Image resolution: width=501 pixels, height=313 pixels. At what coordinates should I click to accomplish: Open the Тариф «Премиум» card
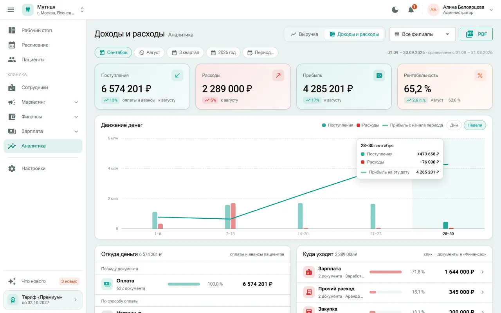tap(43, 300)
